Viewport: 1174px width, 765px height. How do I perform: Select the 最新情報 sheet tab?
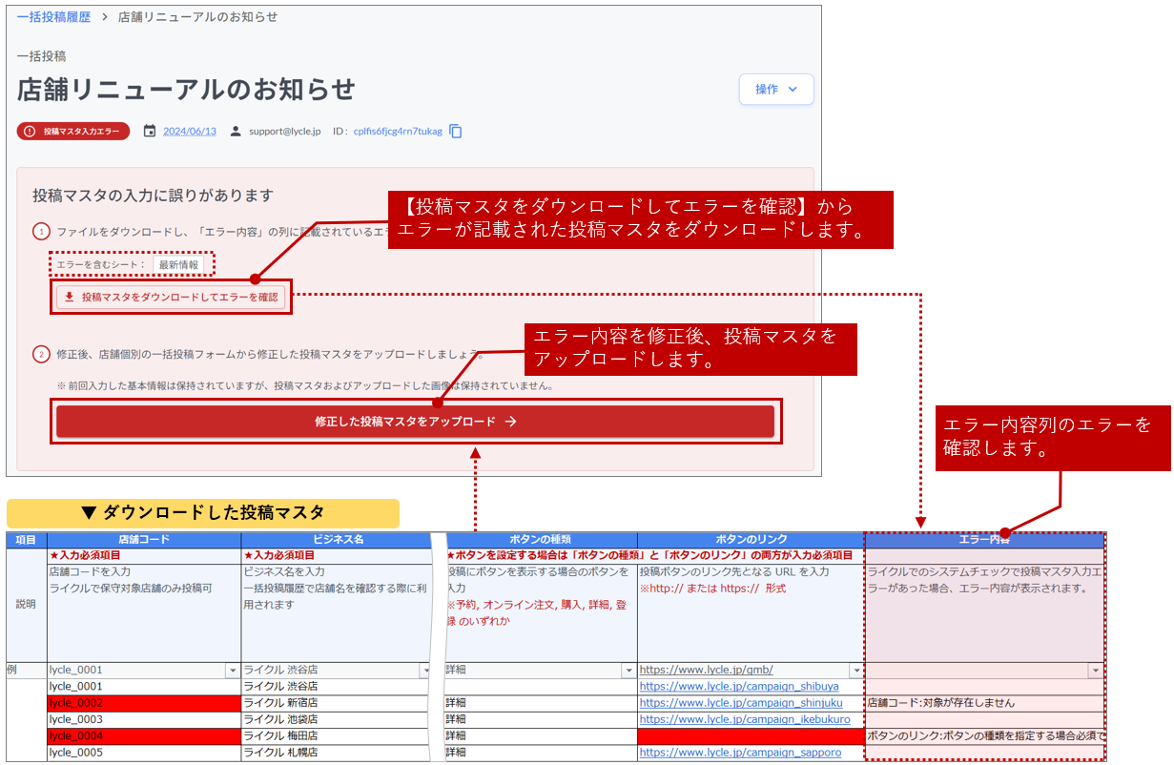point(178,264)
